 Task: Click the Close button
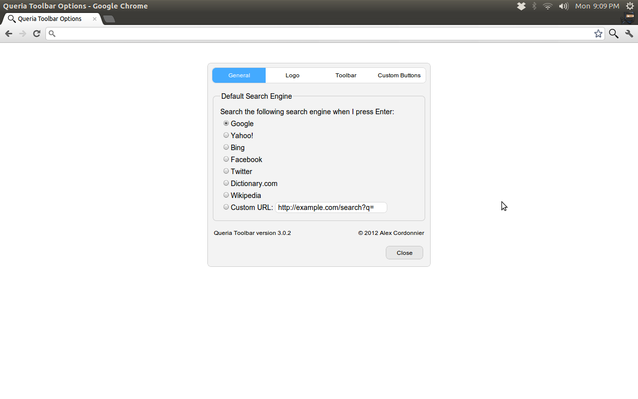click(404, 253)
